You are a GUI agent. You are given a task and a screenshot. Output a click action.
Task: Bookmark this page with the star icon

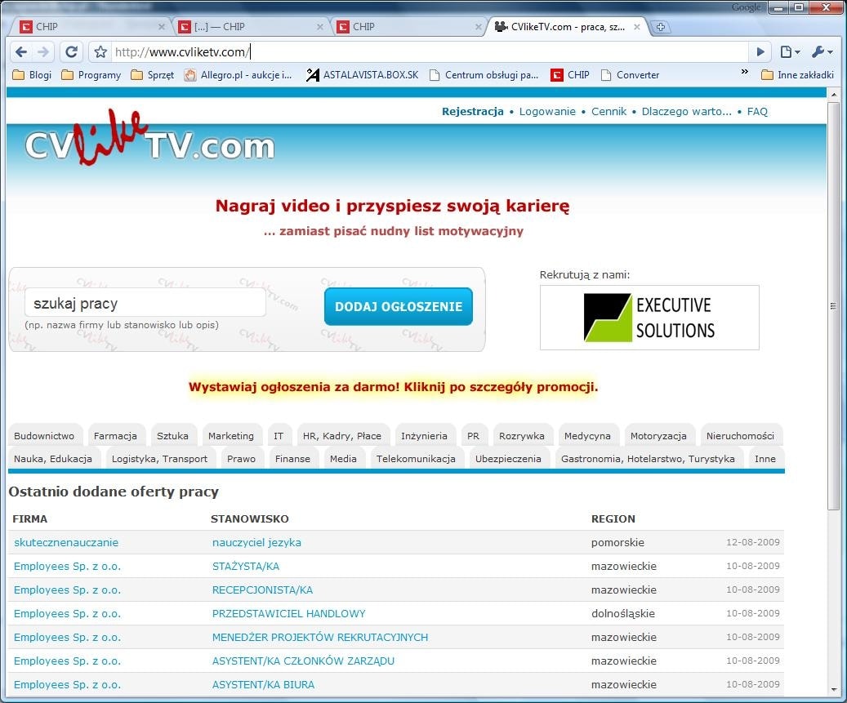coord(100,51)
